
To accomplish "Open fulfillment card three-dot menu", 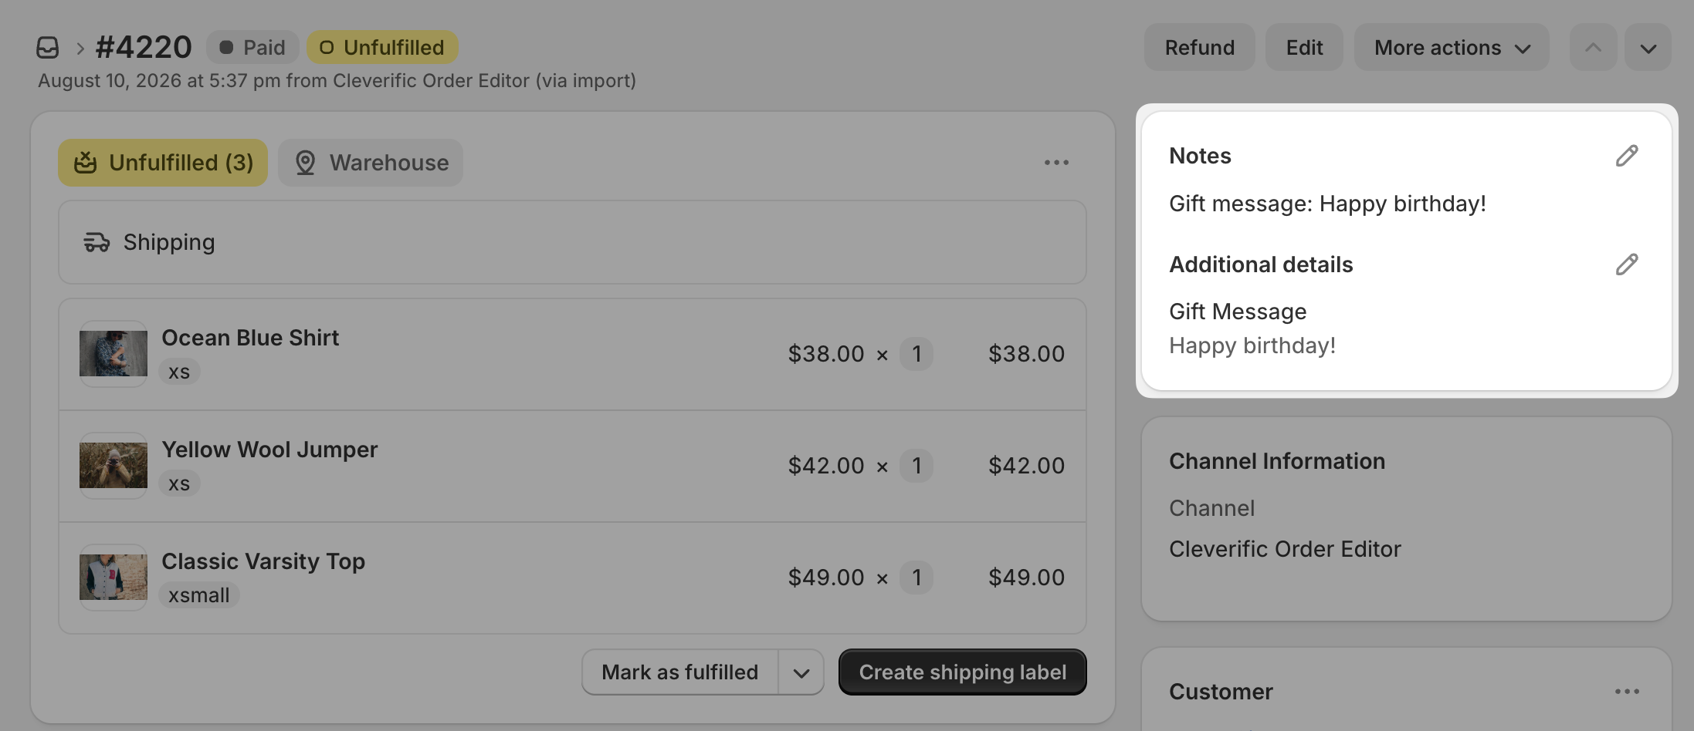I will (x=1056, y=163).
